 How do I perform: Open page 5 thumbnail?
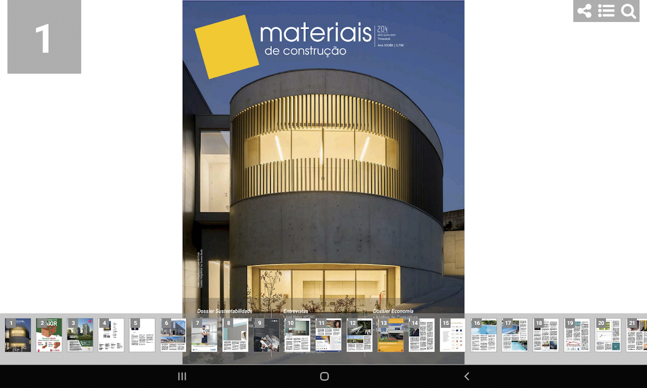click(142, 335)
